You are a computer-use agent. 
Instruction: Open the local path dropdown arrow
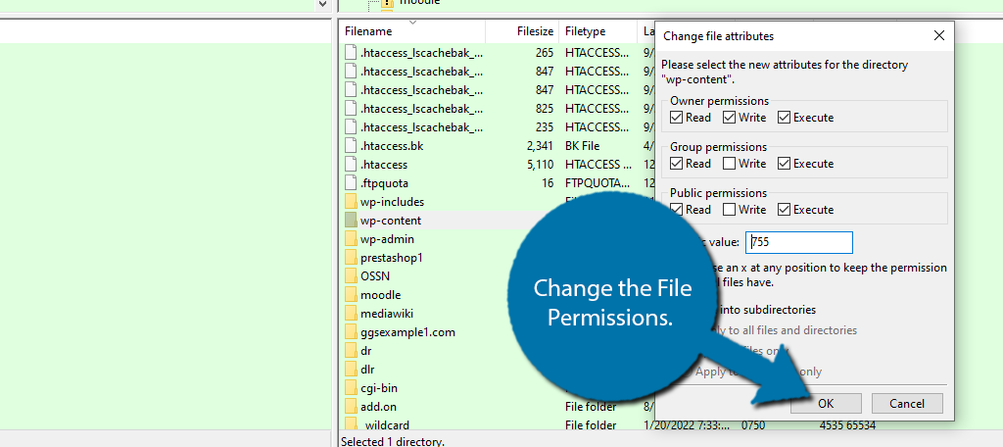pos(323,4)
